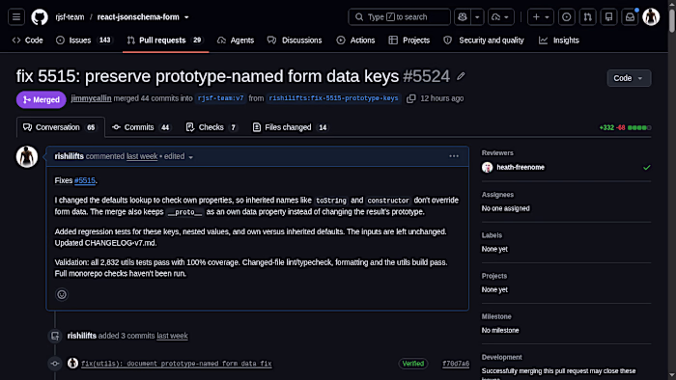
Task: Open the heath-freenome reviewer name
Action: [521, 168]
